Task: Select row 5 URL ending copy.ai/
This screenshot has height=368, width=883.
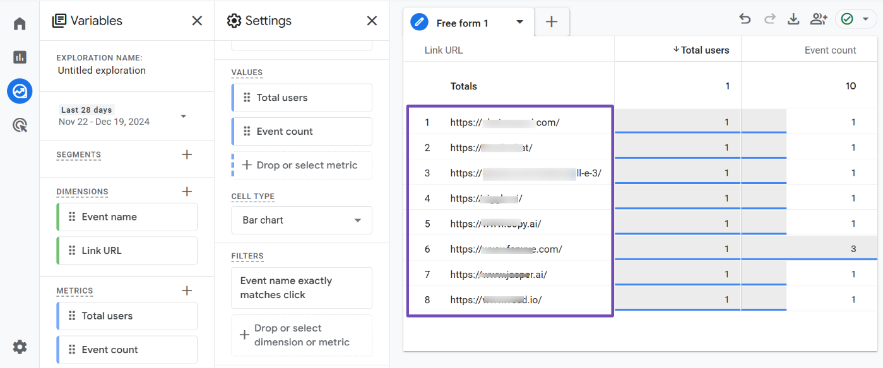Action: click(495, 224)
